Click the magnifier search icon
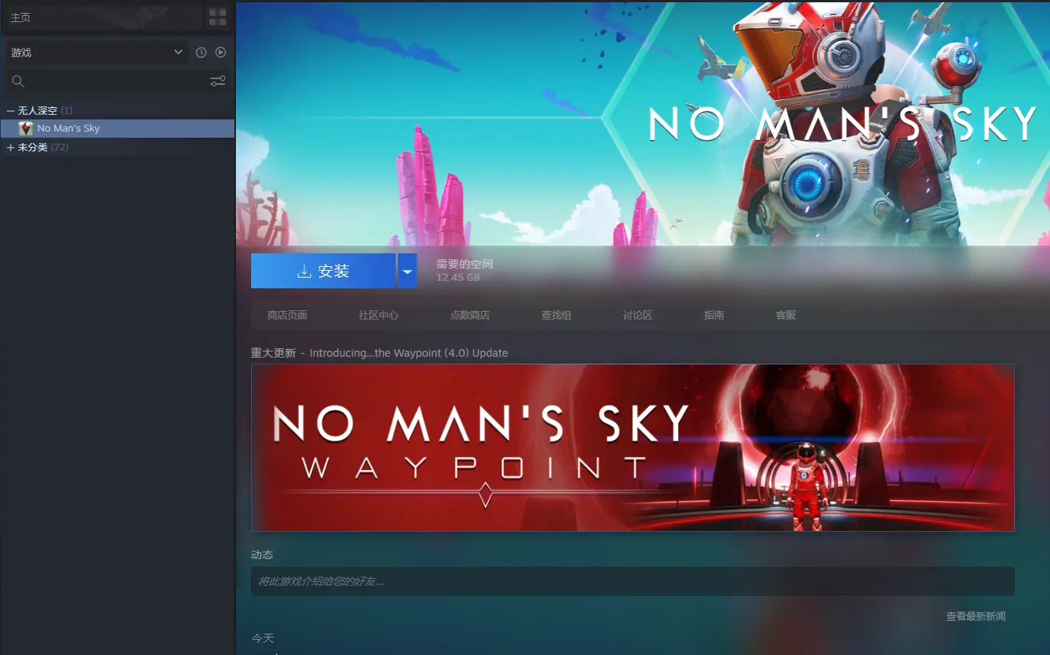This screenshot has width=1050, height=655. [18, 81]
